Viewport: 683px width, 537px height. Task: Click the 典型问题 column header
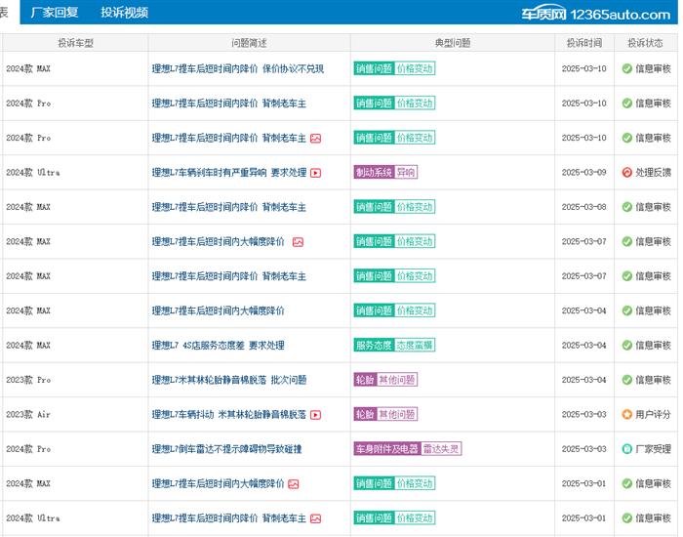453,43
